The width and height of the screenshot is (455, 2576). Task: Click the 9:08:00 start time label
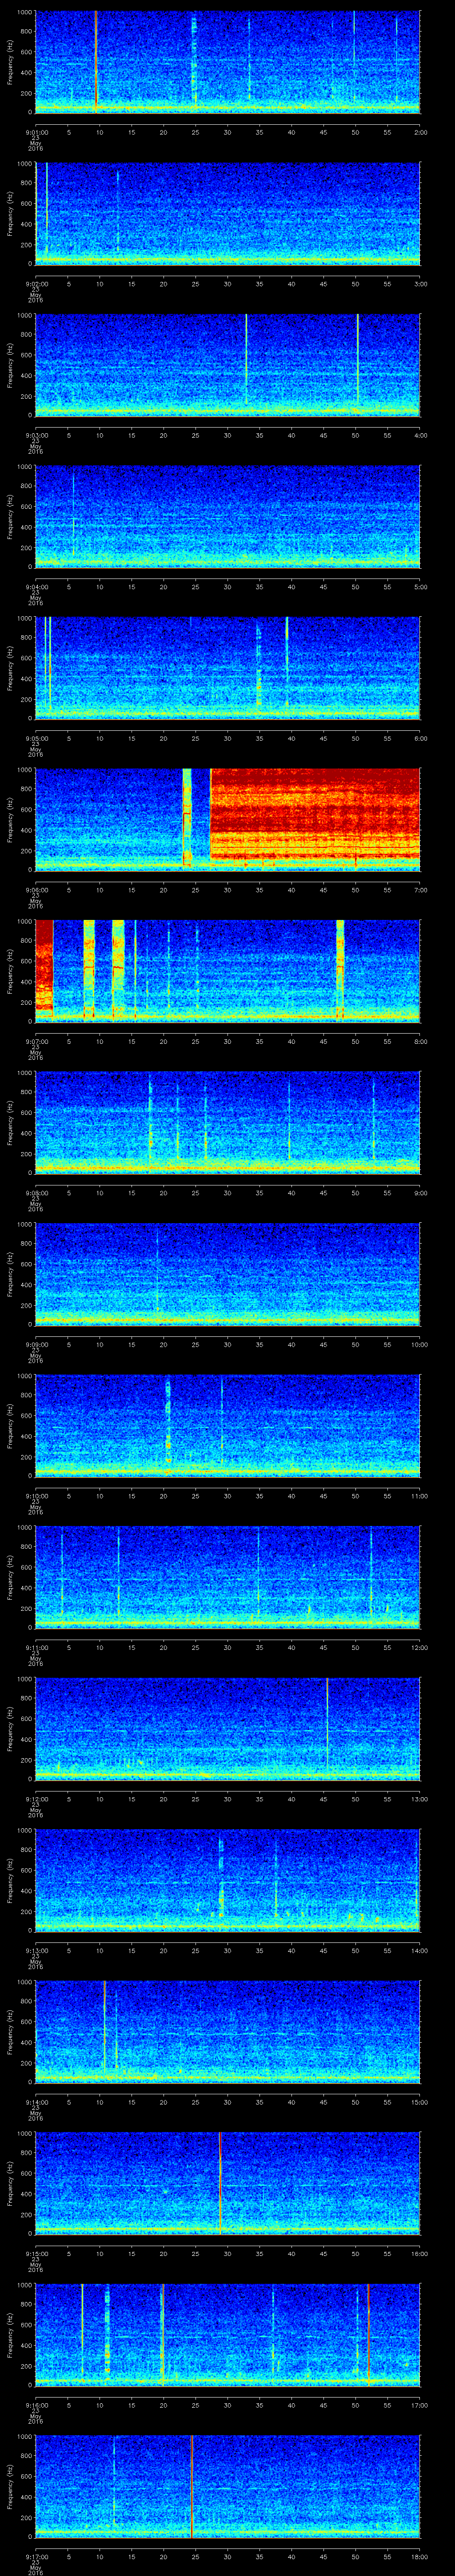(x=36, y=1193)
